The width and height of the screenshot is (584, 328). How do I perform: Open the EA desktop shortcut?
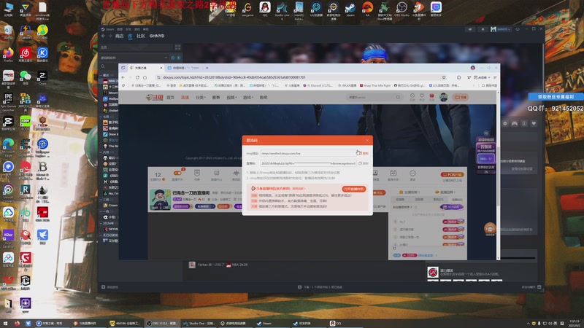pyautogui.click(x=367, y=9)
